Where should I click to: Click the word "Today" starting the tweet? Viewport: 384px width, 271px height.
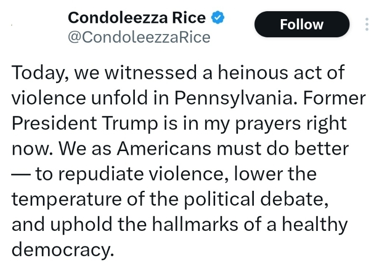(38, 73)
